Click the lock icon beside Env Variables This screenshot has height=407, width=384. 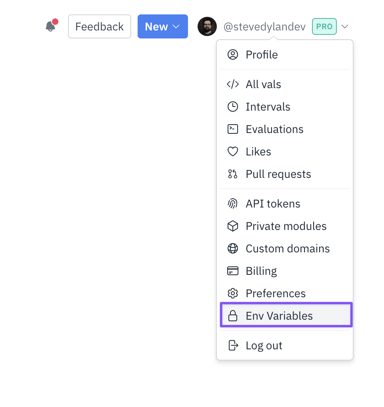pyautogui.click(x=232, y=316)
